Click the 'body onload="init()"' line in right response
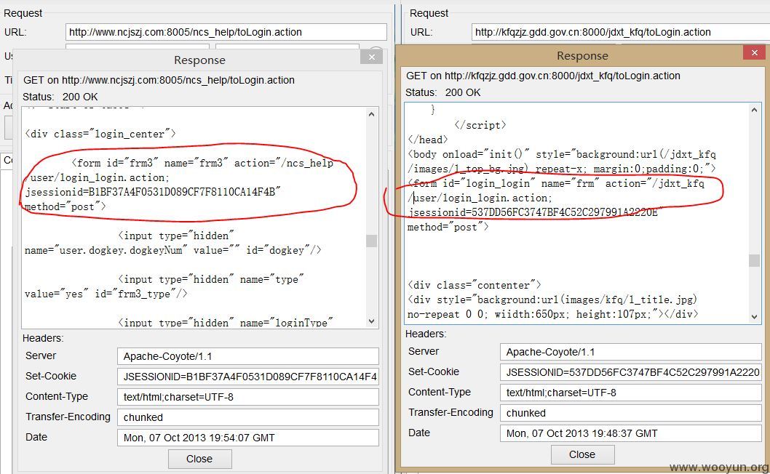This screenshot has height=474, width=770. click(x=562, y=155)
